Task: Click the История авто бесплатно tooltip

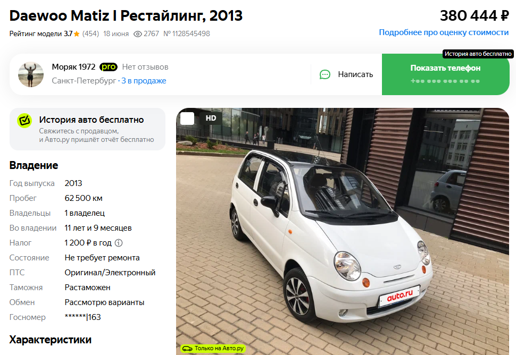Action: (x=478, y=54)
